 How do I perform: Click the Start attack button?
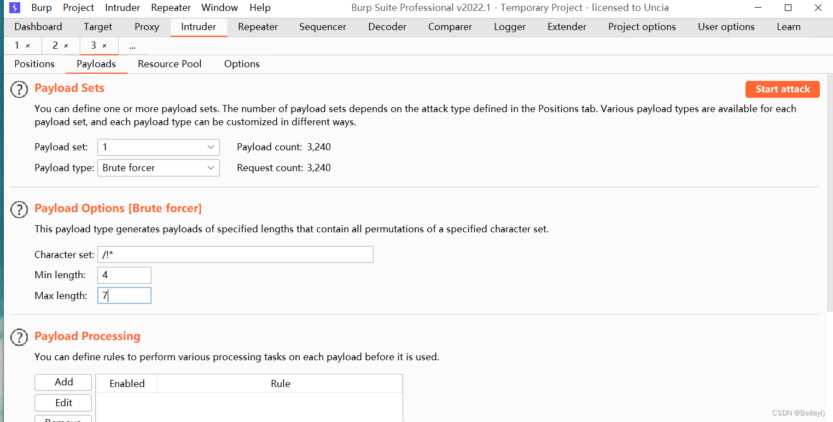[x=782, y=89]
